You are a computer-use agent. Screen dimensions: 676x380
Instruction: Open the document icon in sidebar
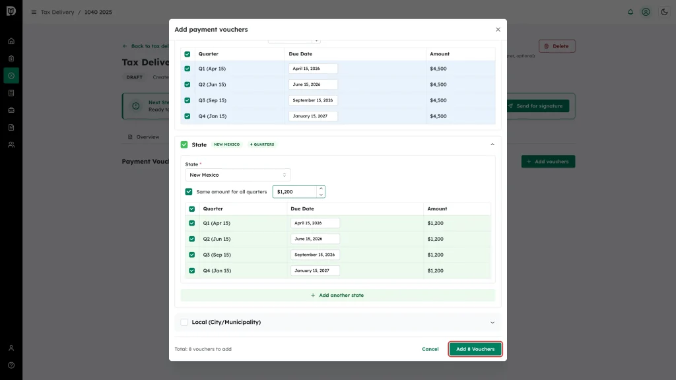tap(11, 127)
